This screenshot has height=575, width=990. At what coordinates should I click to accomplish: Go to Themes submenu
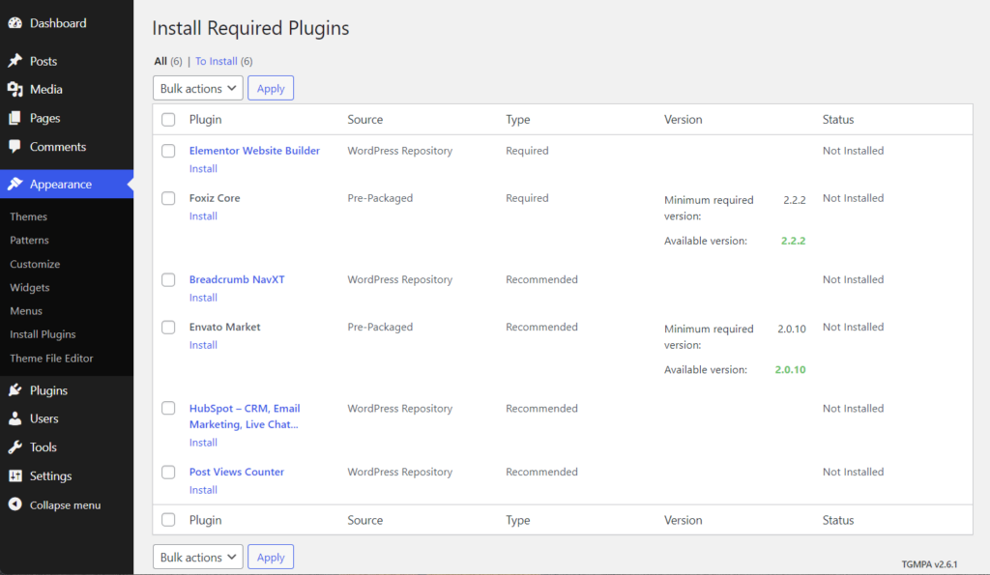tap(28, 216)
